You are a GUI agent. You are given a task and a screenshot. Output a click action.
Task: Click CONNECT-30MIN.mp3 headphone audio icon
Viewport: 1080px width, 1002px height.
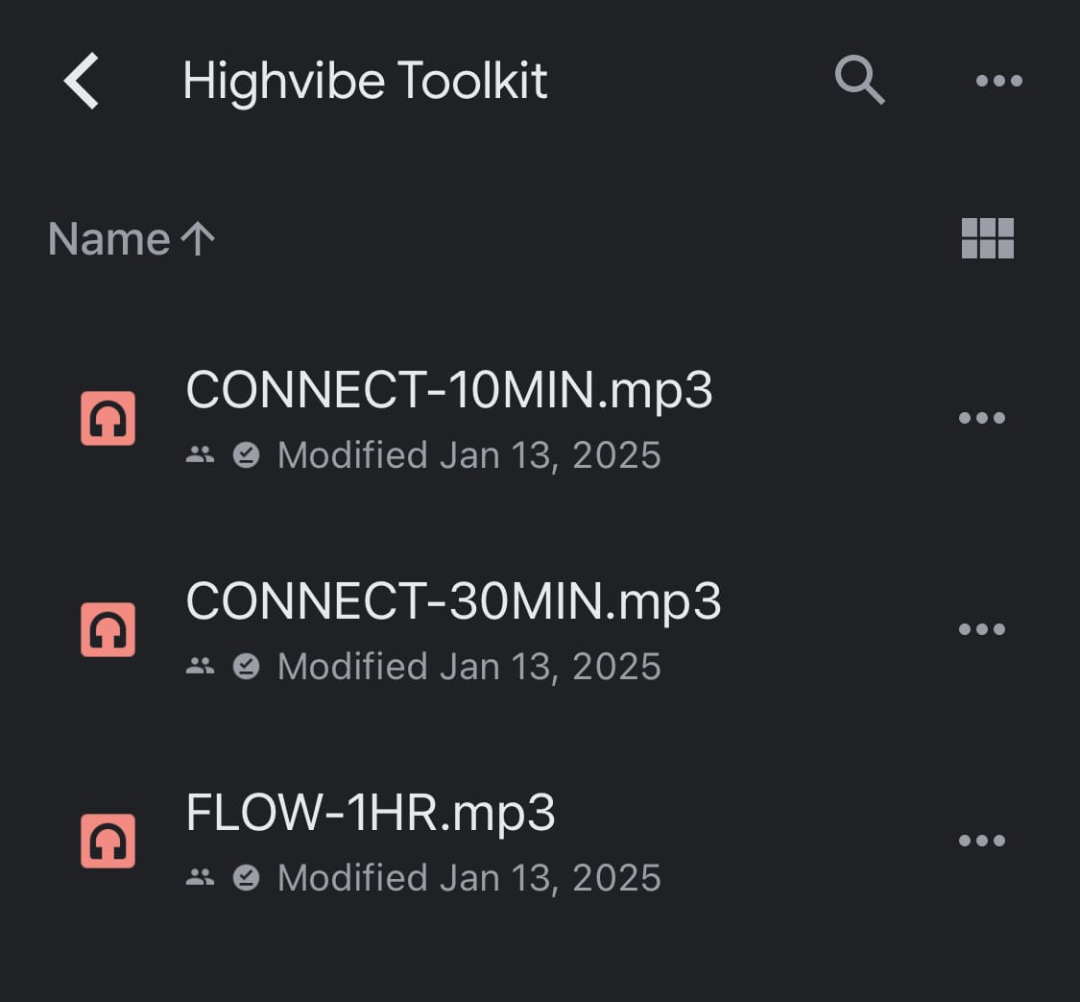coord(108,629)
